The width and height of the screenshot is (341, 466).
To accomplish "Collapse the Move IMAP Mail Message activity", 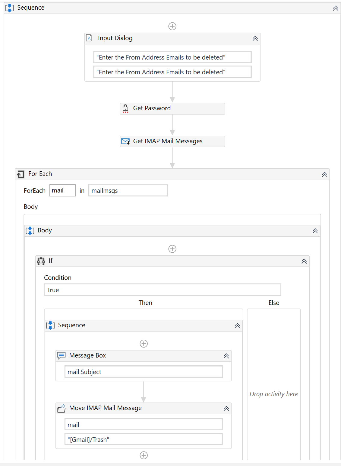I will [226, 409].
